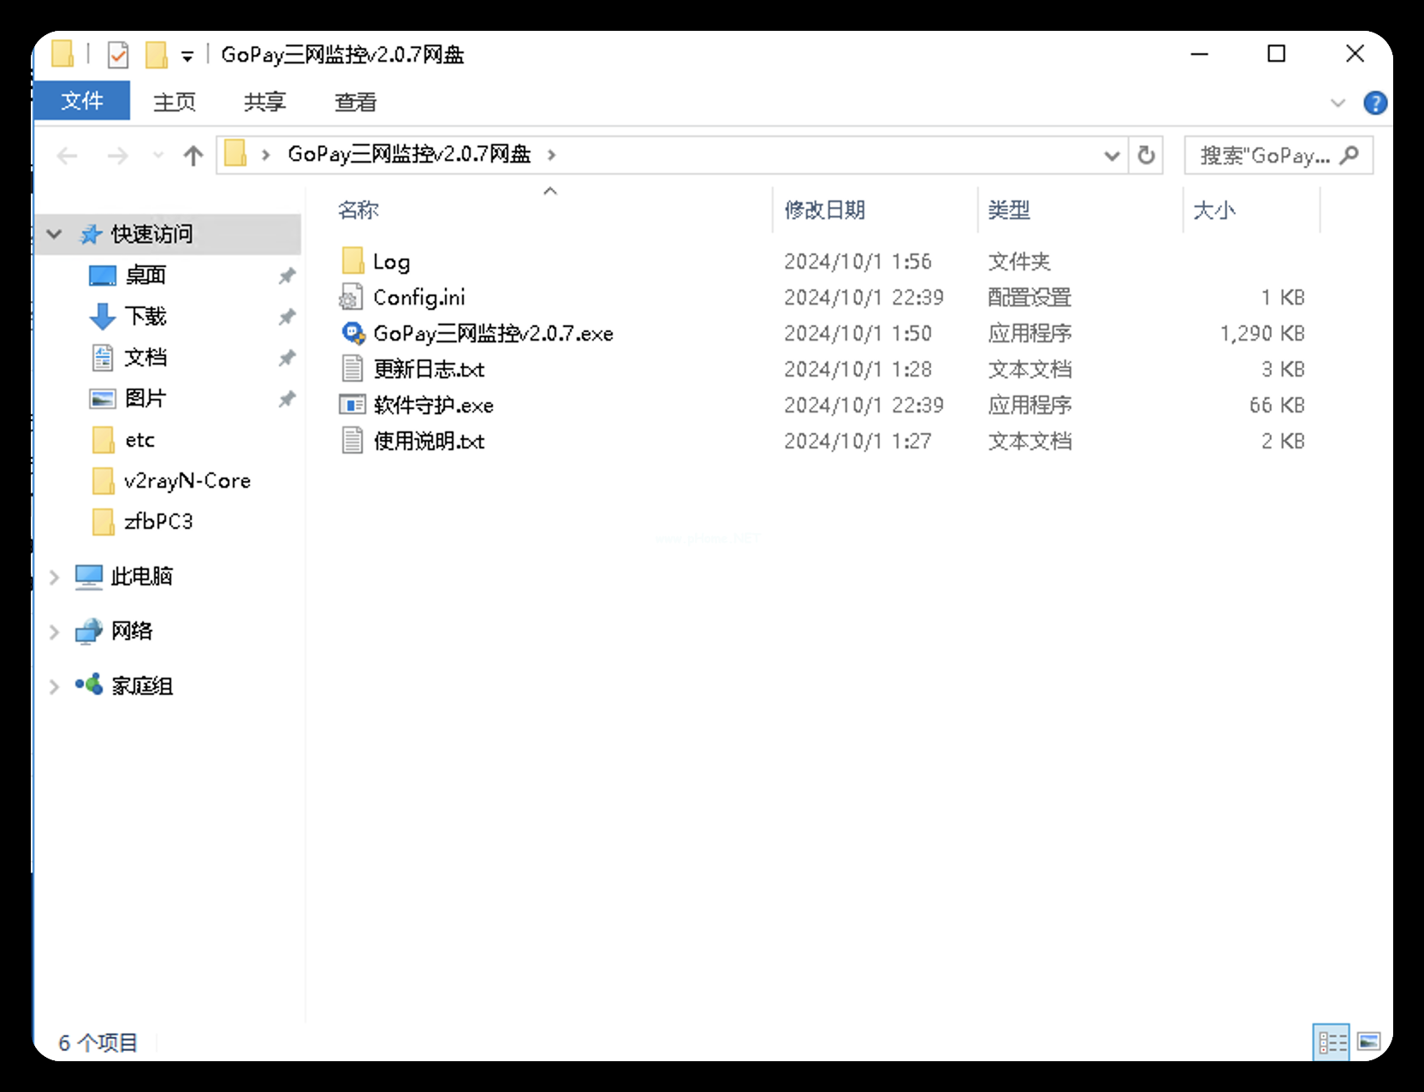Screen dimensions: 1424x1092
Task: Click the 桌面 desktop icon in the sidebar
Action: pos(103,276)
